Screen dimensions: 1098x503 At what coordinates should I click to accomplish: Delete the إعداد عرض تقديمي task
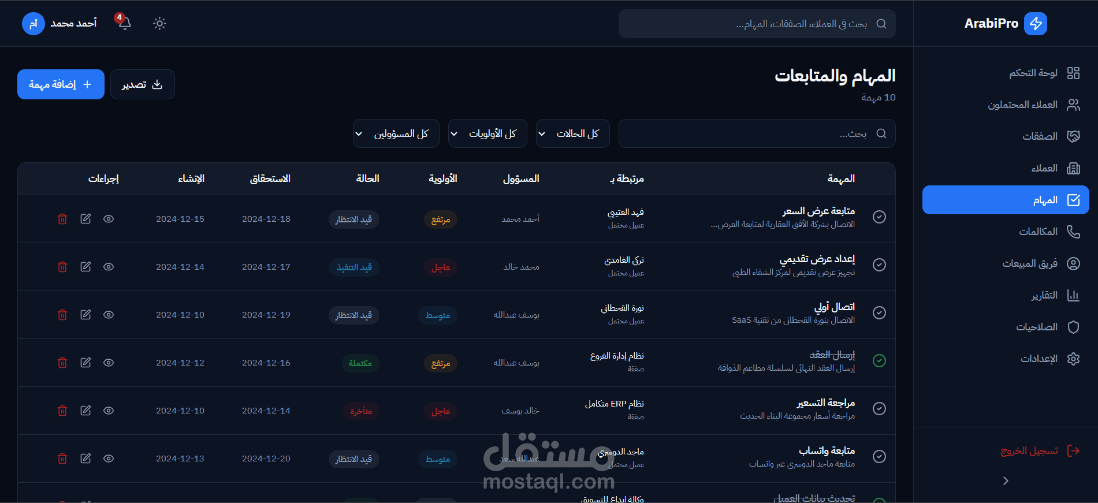coord(62,267)
